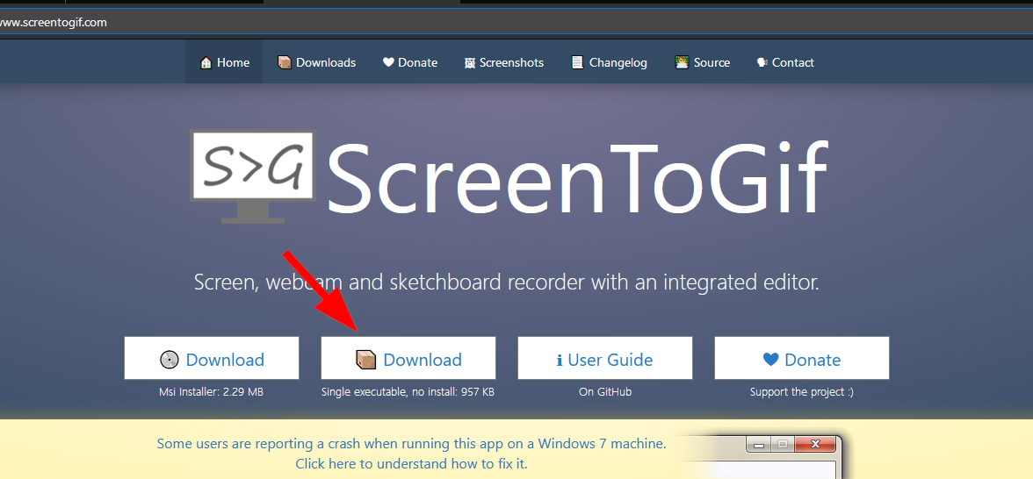The image size is (1033, 479).
Task: Open the Screenshots nav item
Action: (504, 62)
